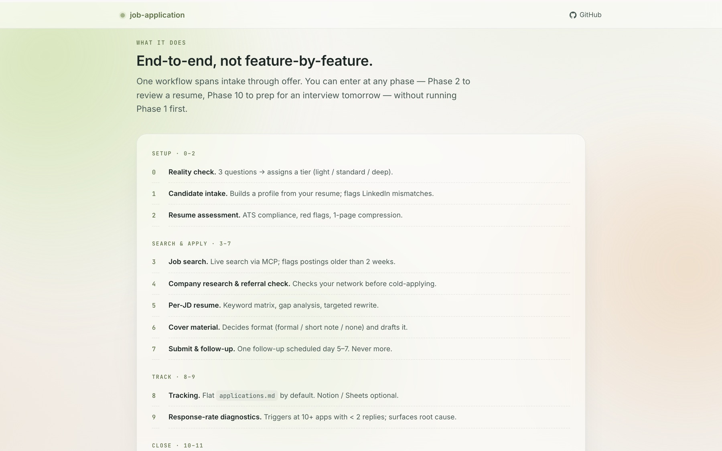Click the Tracking phase title
This screenshot has height=451, width=722.
pyautogui.click(x=184, y=396)
